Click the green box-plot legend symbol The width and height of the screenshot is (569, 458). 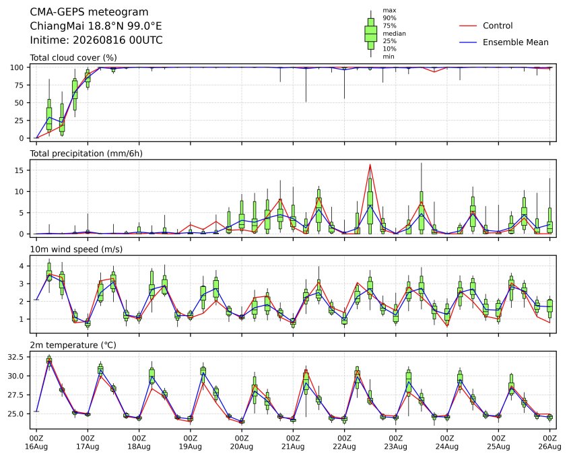pos(370,34)
